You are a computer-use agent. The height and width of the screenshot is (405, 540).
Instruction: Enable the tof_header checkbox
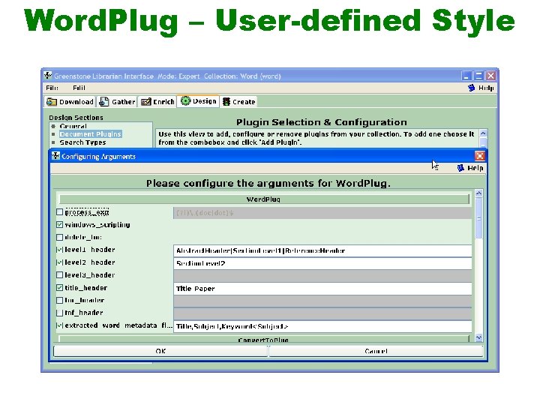click(x=59, y=313)
